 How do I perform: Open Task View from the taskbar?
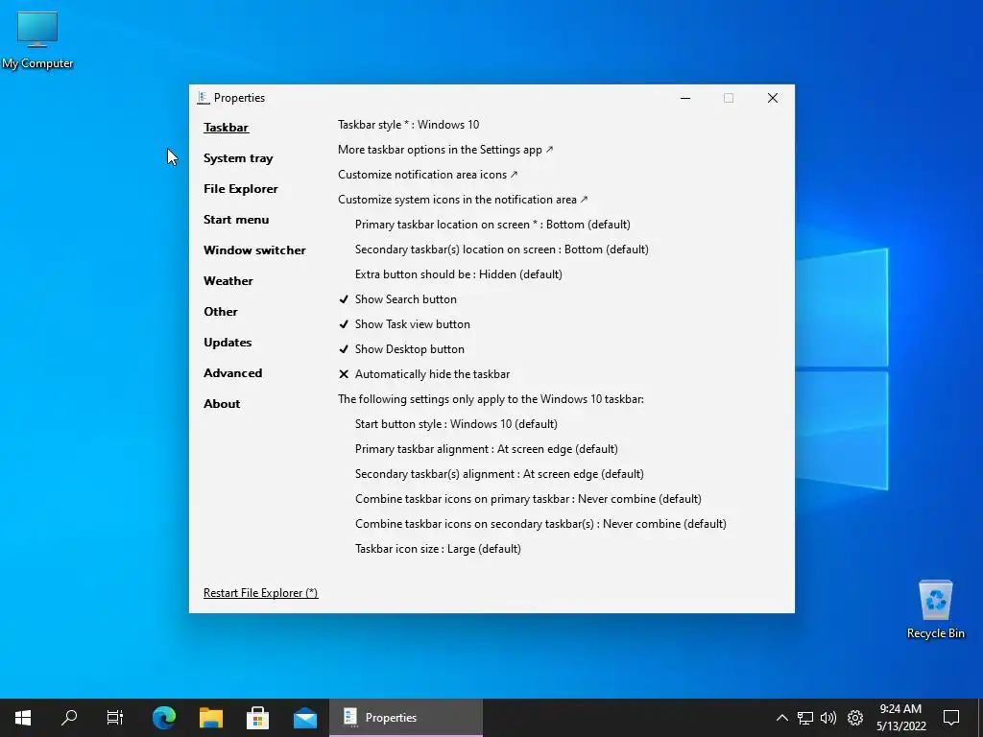(115, 718)
